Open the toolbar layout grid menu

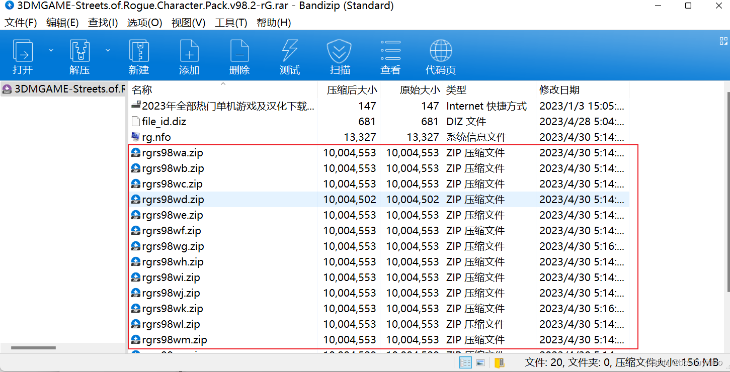point(723,40)
